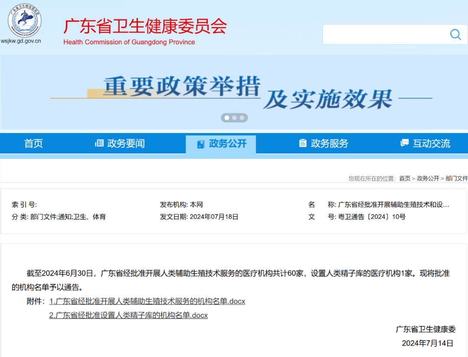Go to 首页 in the breadcrumb path

tap(405, 178)
